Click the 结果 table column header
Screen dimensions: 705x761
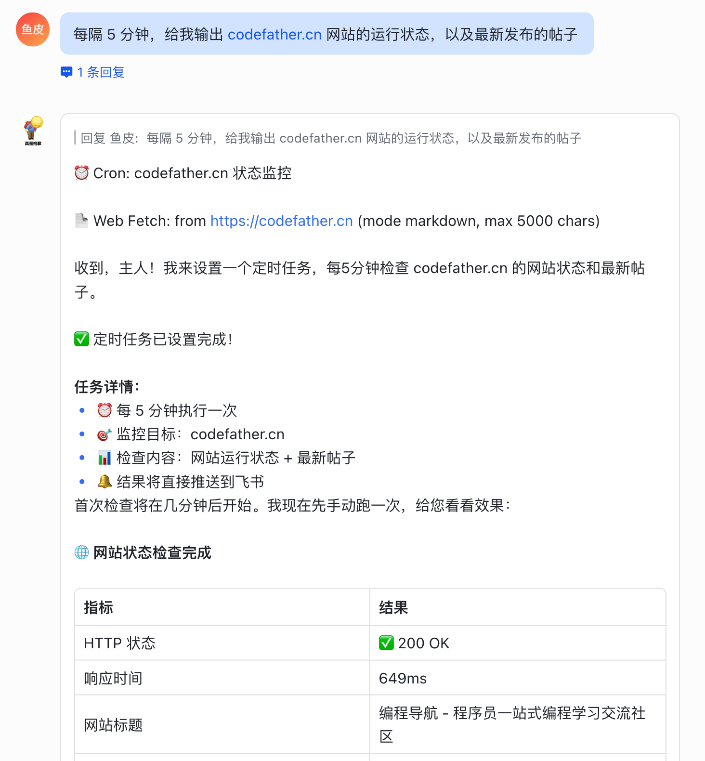[x=393, y=608]
